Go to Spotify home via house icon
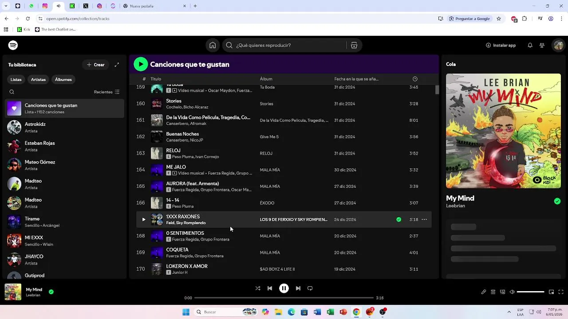 tap(213, 45)
